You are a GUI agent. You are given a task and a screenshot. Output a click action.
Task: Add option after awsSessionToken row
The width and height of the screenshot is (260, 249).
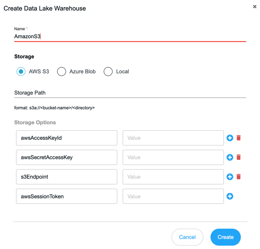[x=230, y=196]
